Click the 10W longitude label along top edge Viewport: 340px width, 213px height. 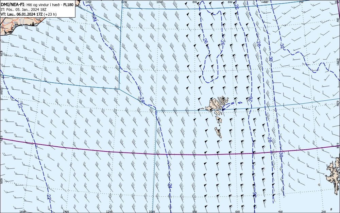159,2
